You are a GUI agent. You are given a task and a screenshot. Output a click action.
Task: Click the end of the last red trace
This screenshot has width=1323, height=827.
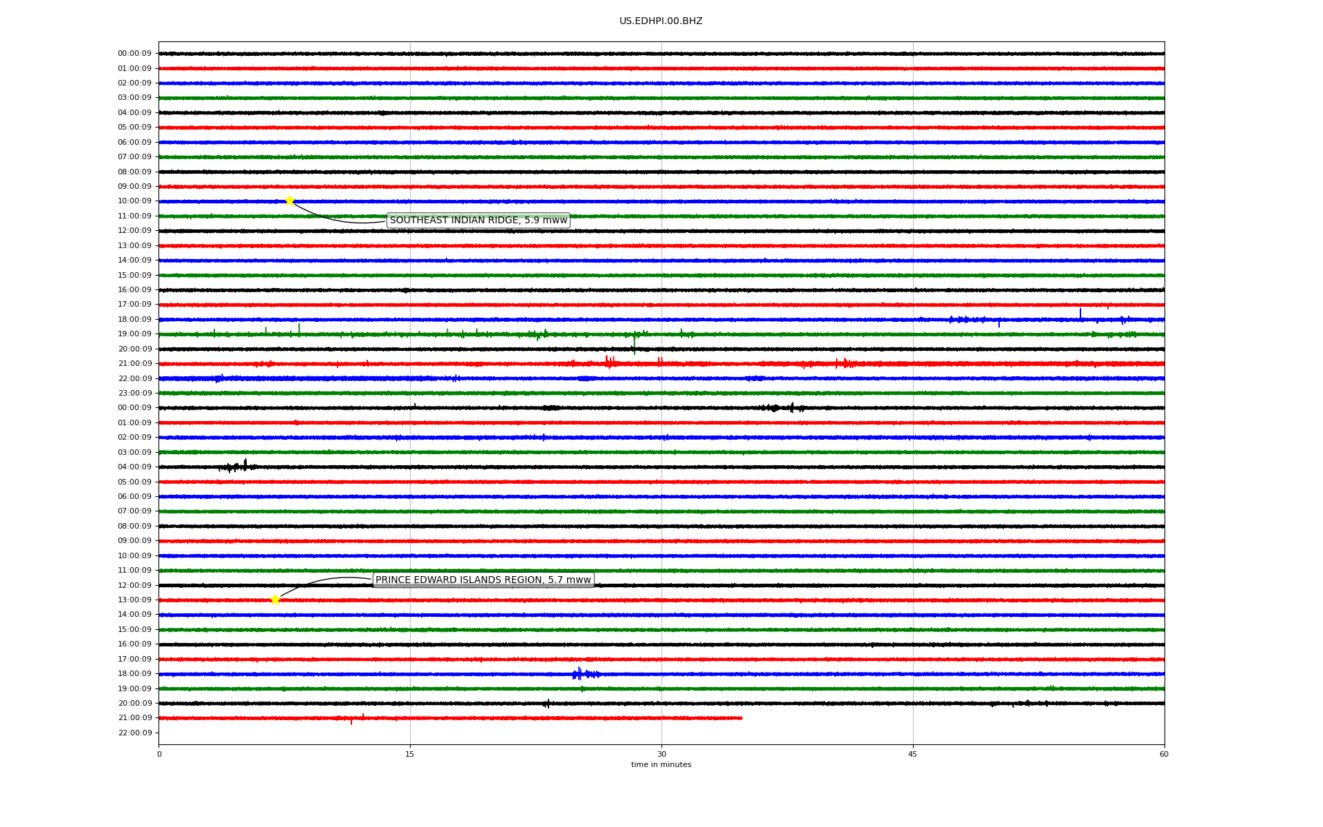pos(741,718)
